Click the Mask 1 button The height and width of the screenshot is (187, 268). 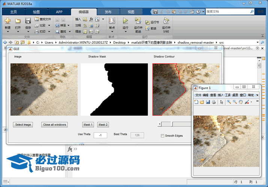click(x=88, y=125)
